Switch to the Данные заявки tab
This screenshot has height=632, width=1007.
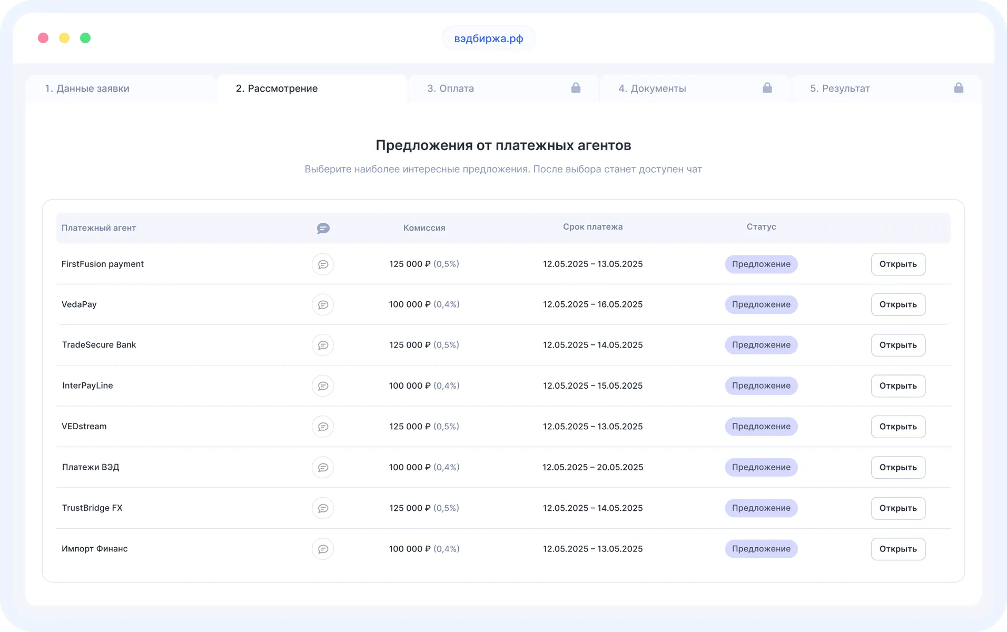point(87,88)
